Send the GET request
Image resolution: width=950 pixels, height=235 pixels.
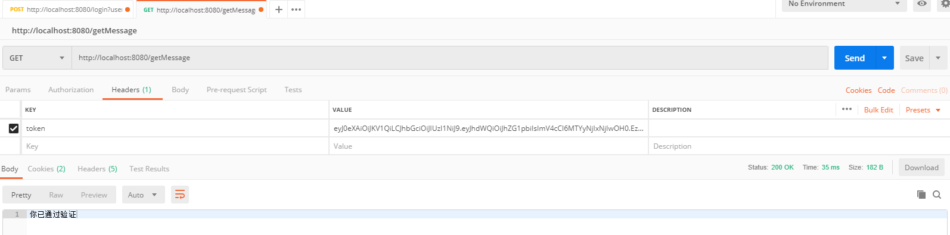click(x=855, y=58)
